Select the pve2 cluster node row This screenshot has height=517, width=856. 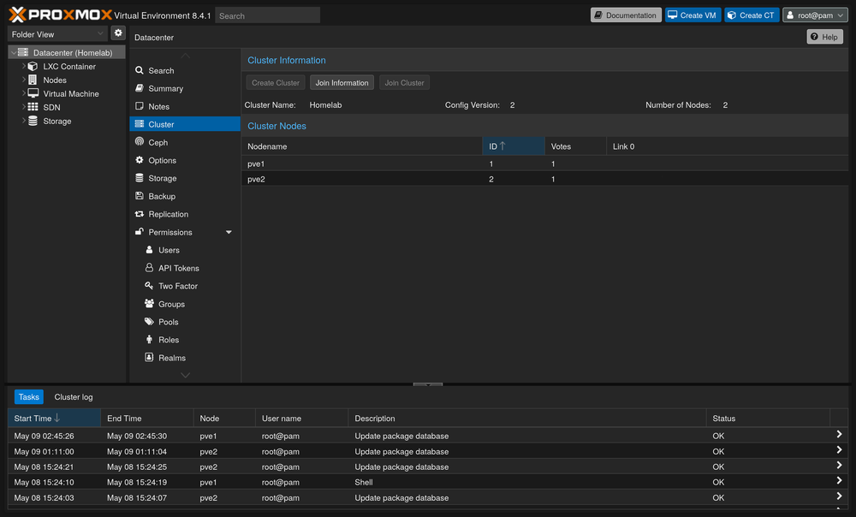[544, 179]
